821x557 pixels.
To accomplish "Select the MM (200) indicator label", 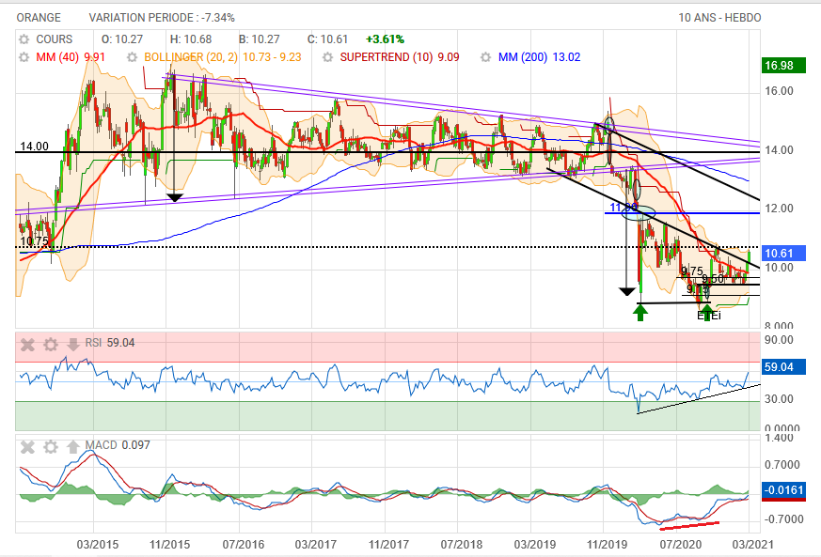I will pyautogui.click(x=539, y=57).
